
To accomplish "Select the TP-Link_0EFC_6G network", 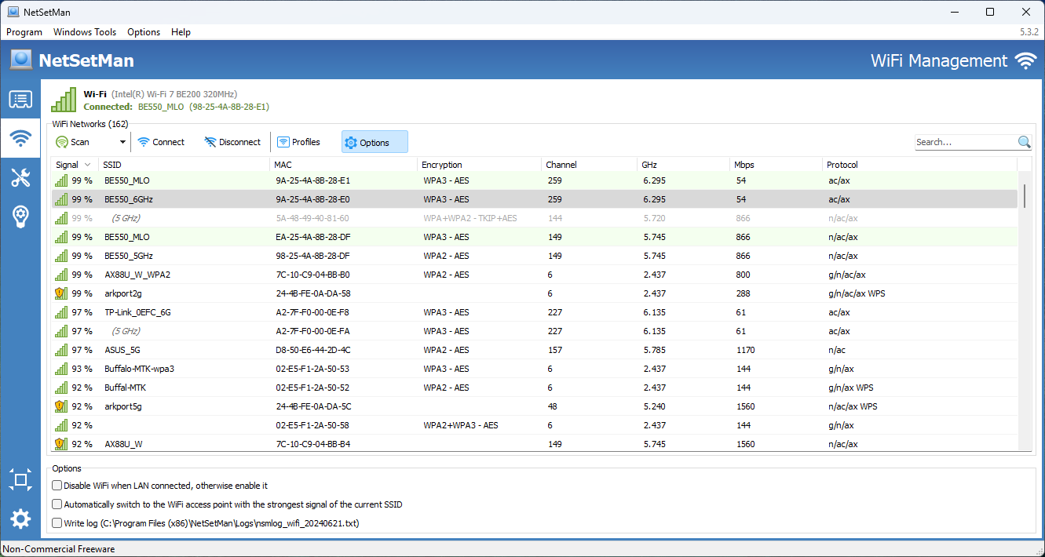I will point(535,312).
